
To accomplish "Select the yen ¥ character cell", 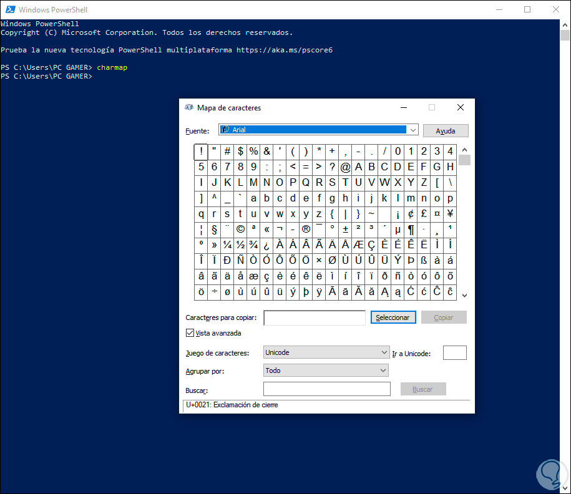I will pyautogui.click(x=450, y=214).
